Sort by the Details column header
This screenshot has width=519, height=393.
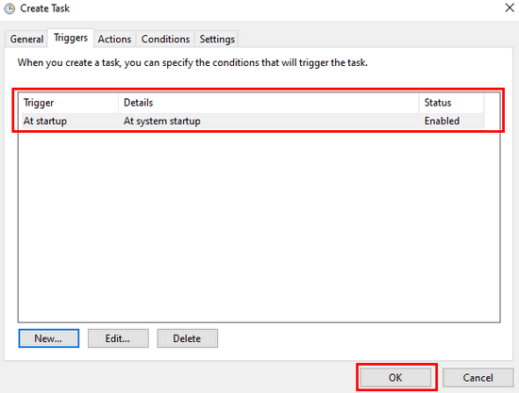269,103
